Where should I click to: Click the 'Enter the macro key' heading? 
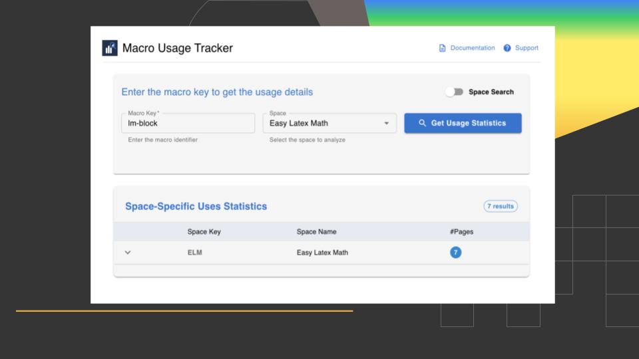click(217, 92)
